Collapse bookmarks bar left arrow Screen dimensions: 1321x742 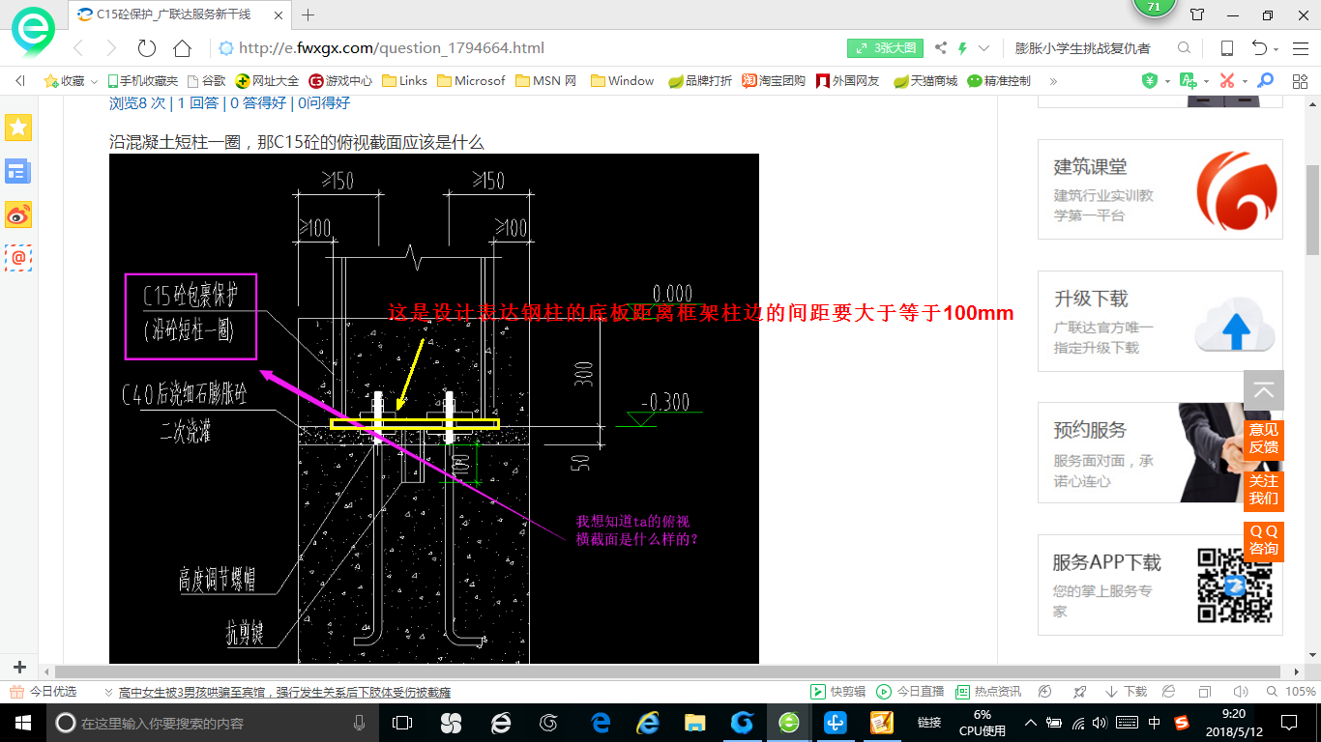(20, 81)
